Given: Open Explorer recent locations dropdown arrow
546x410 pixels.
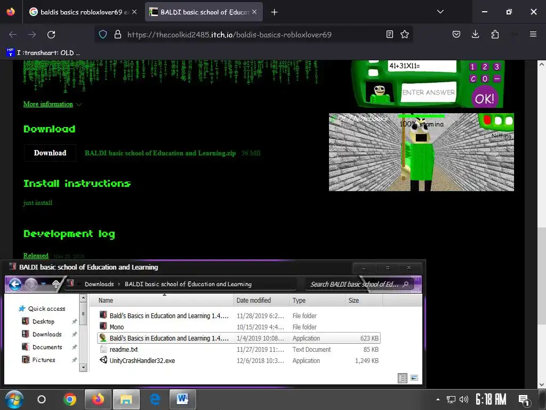Looking at the screenshot, I should 44,284.
